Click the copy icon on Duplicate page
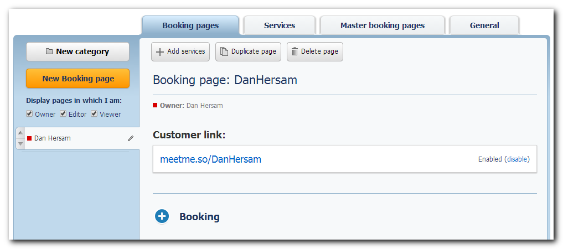 pos(224,51)
